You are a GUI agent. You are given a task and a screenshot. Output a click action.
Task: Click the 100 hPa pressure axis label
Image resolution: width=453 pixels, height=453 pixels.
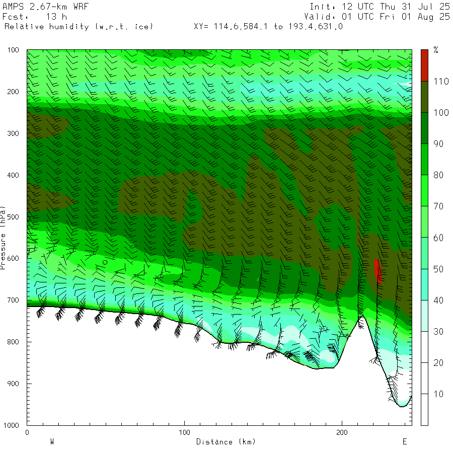coord(13,50)
